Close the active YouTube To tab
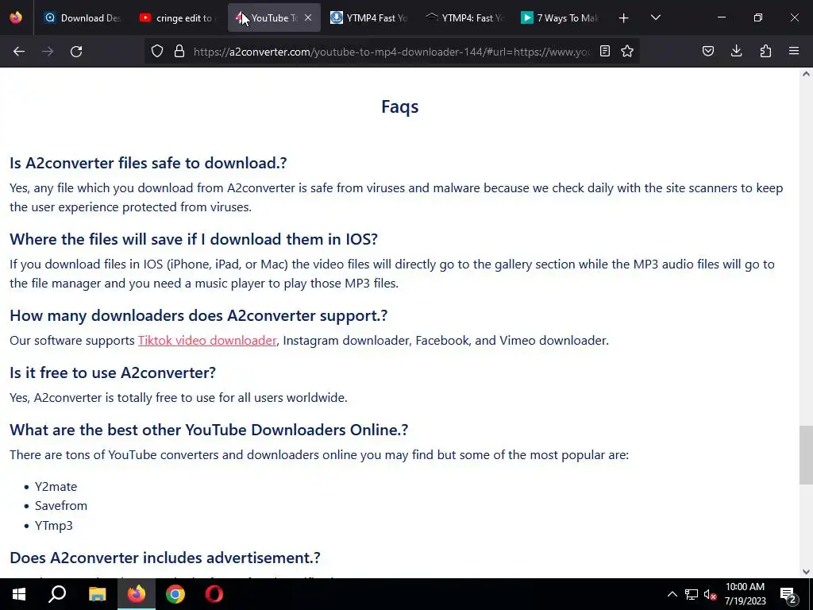Viewport: 813px width, 610px height. pyautogui.click(x=308, y=17)
